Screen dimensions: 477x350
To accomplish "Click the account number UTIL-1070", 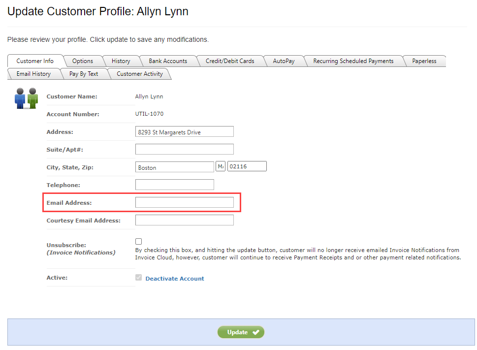I will pos(149,114).
